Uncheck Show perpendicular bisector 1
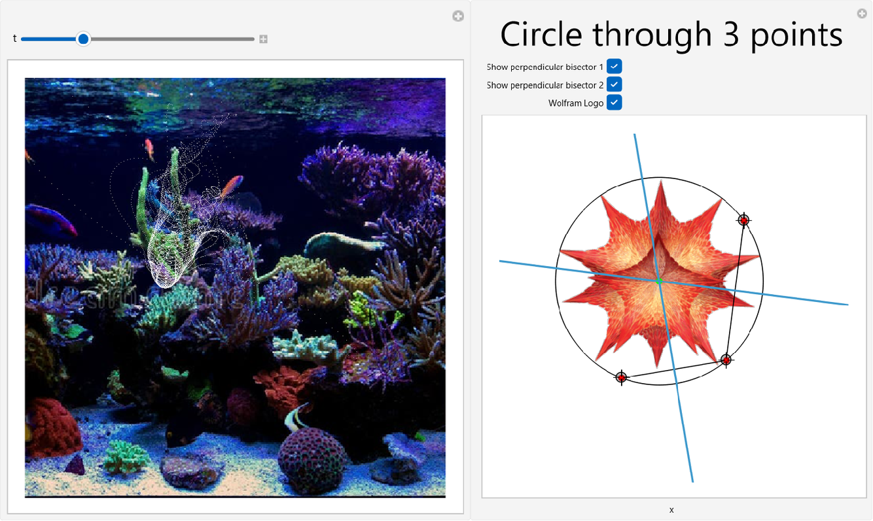The width and height of the screenshot is (873, 521). (x=614, y=66)
